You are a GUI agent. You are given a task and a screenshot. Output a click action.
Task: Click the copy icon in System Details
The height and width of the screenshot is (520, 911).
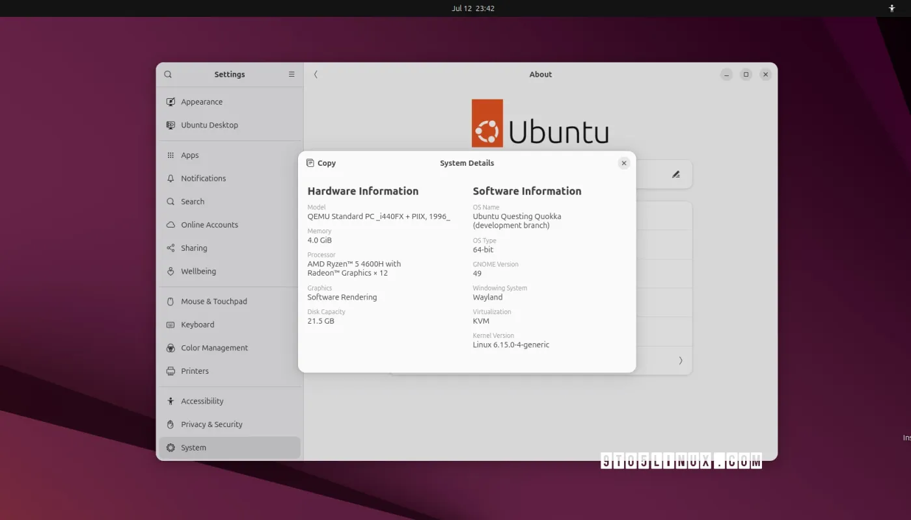pyautogui.click(x=310, y=163)
